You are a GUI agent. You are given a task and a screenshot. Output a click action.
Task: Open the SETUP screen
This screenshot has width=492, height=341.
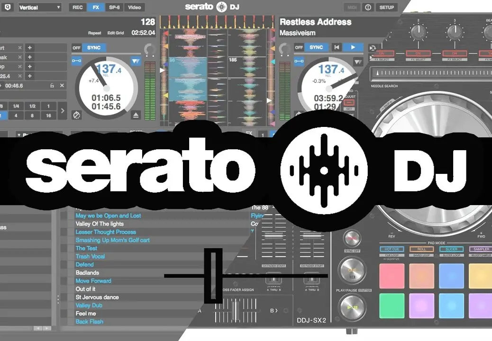click(387, 7)
